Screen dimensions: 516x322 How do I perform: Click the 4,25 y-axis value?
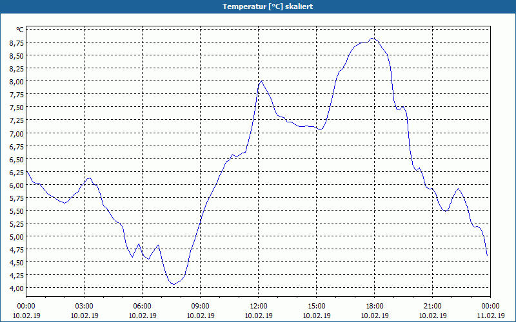tap(17, 276)
